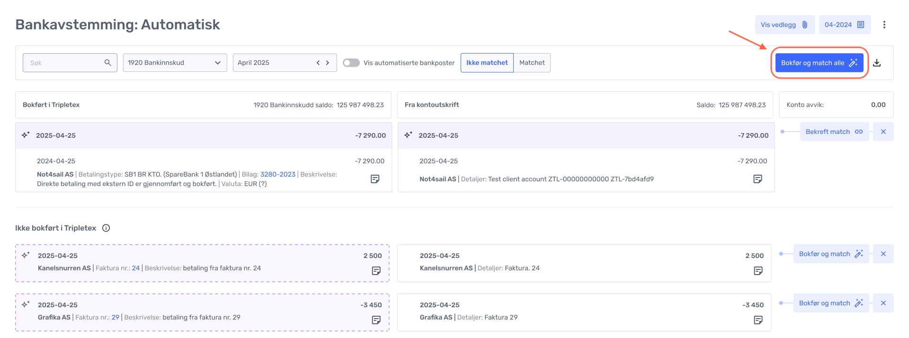The width and height of the screenshot is (909, 338).
Task: Click Bekreft match for Not4sail AS
Action: click(834, 132)
